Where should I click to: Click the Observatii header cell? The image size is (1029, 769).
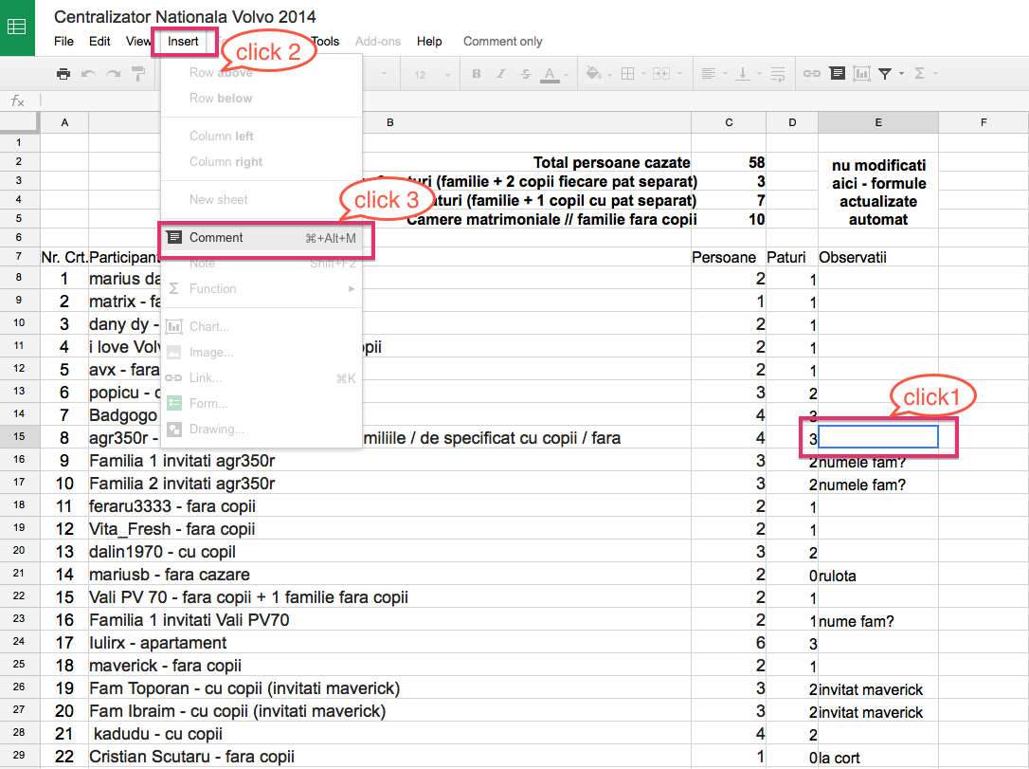[x=878, y=257]
